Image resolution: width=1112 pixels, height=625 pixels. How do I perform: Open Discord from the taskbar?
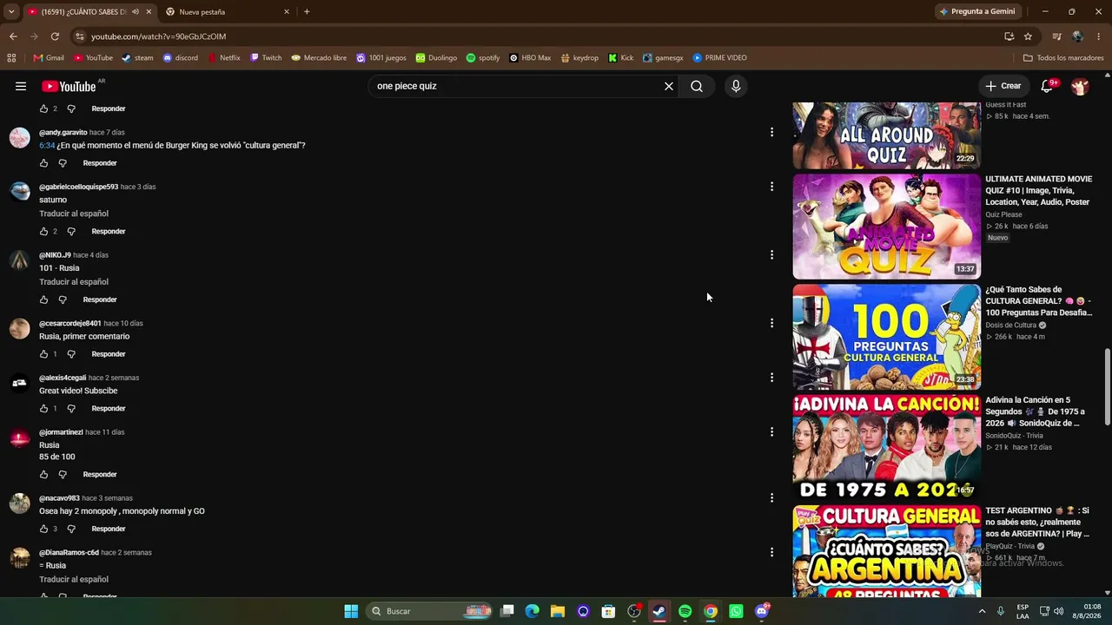[x=762, y=611]
